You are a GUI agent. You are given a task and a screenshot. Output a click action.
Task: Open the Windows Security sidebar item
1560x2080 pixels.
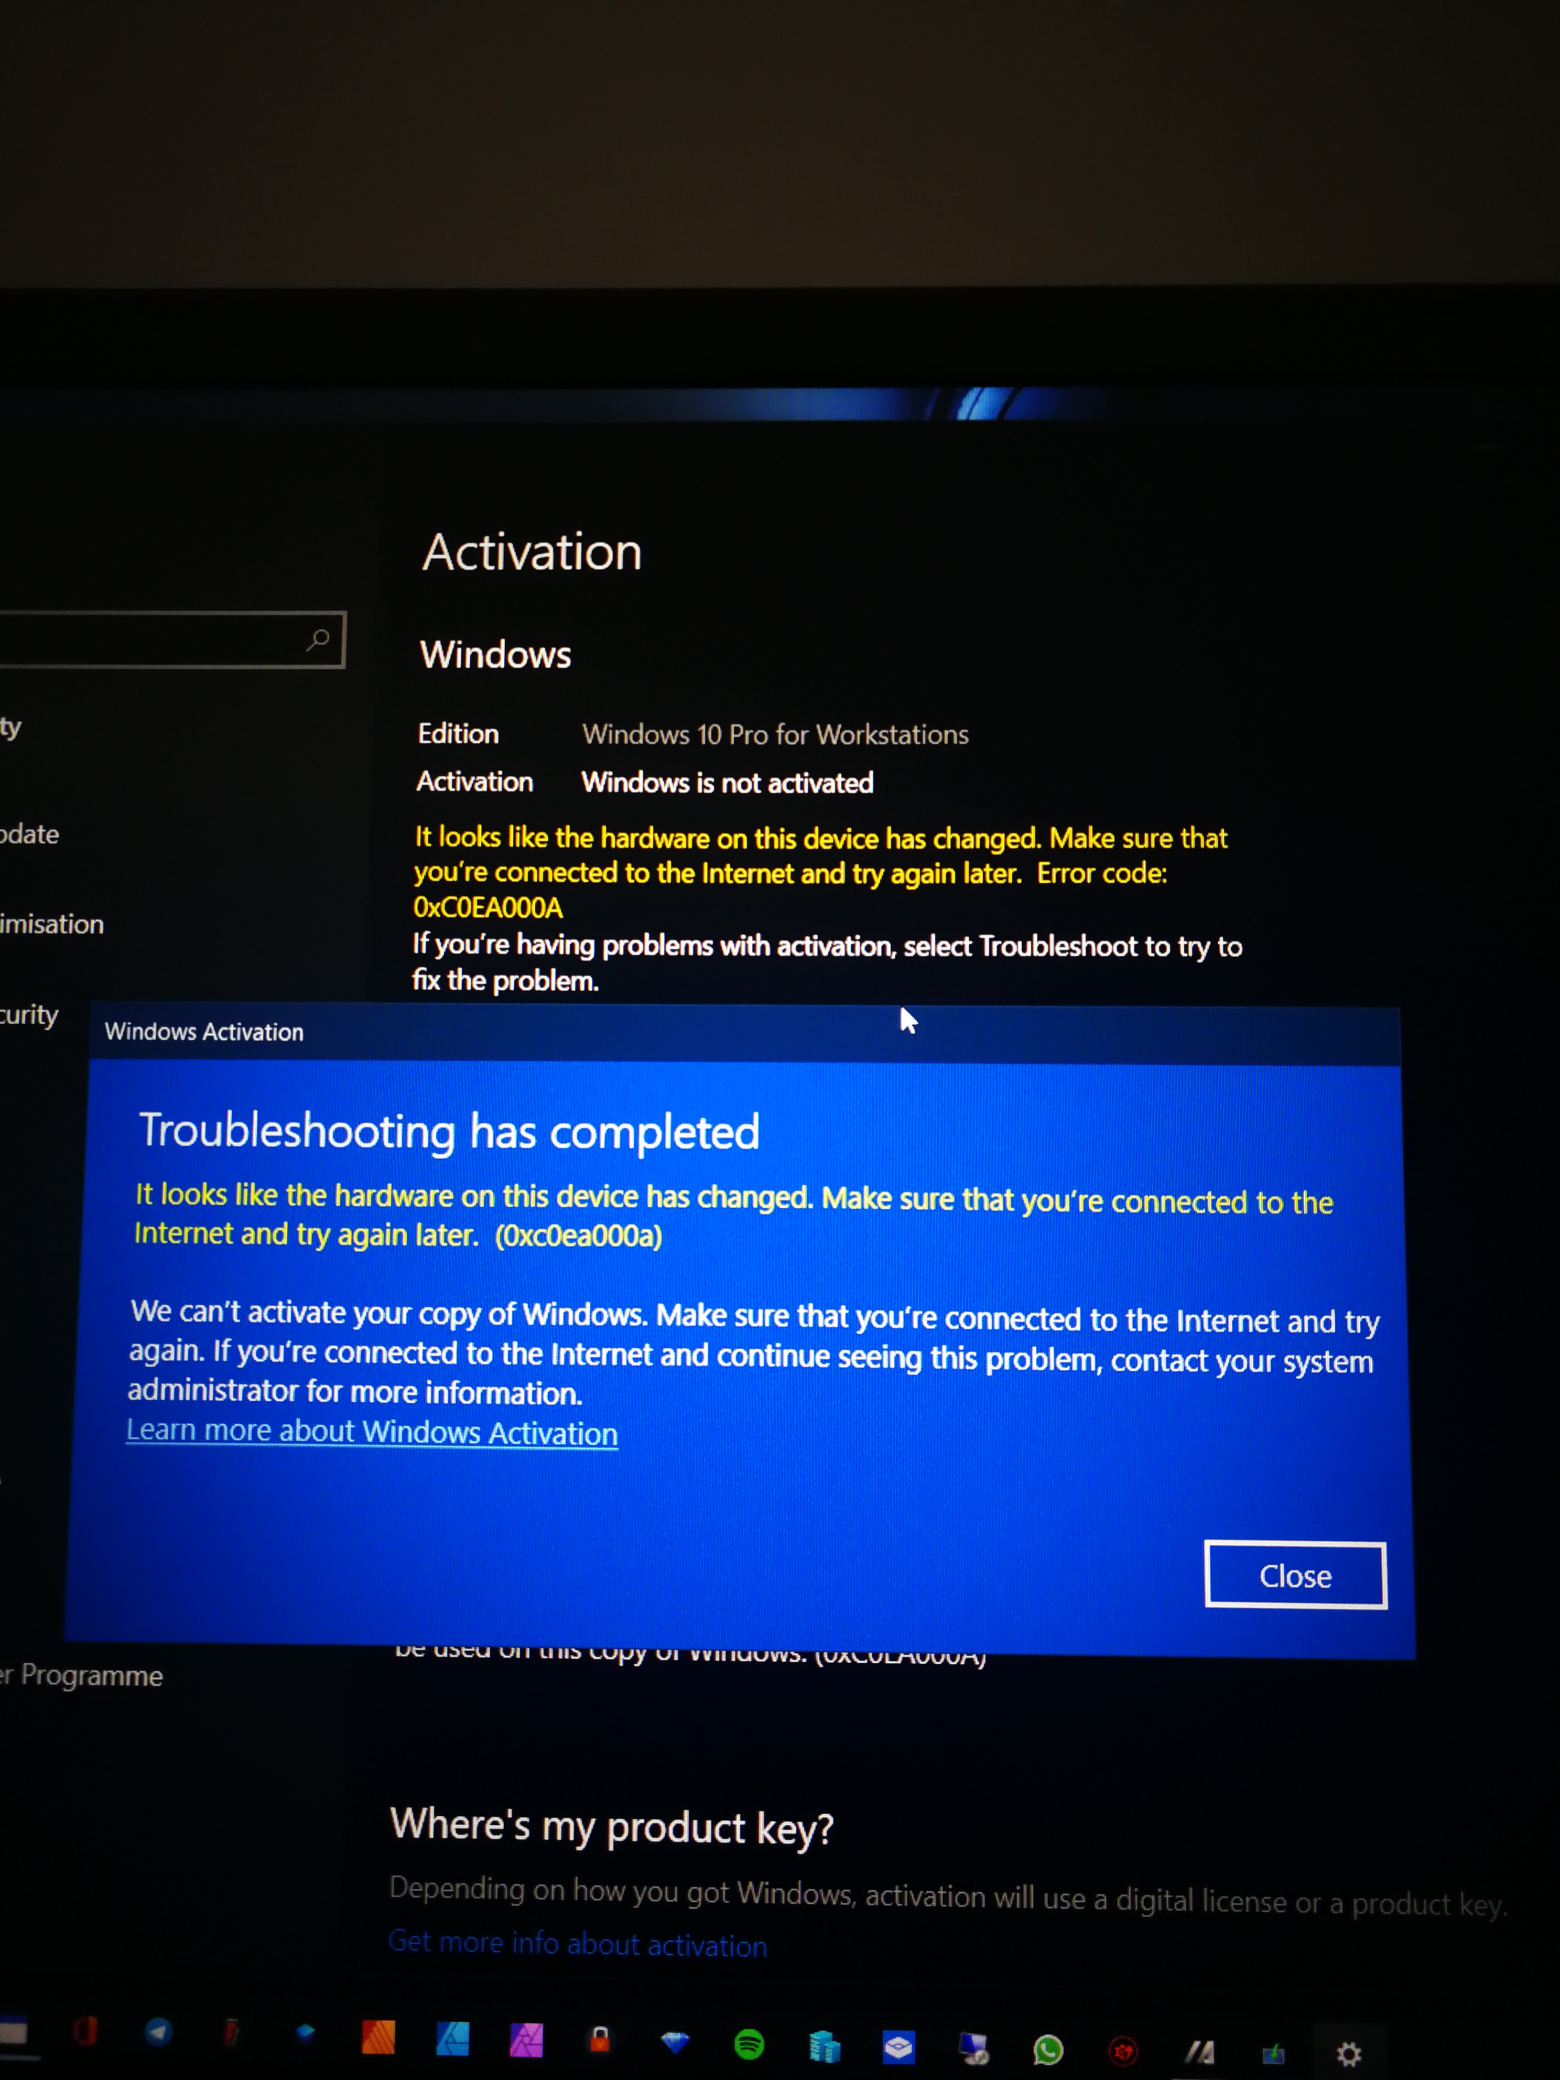[28, 1015]
